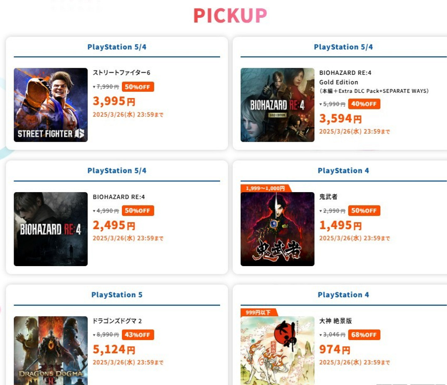
Task: Click the 999円以下 price tag label
Action: 258,312
